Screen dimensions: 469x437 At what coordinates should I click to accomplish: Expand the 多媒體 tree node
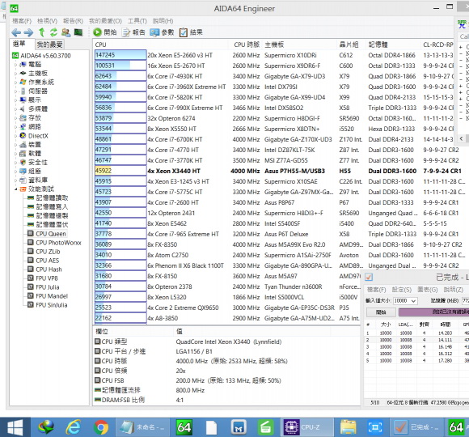(x=16, y=109)
